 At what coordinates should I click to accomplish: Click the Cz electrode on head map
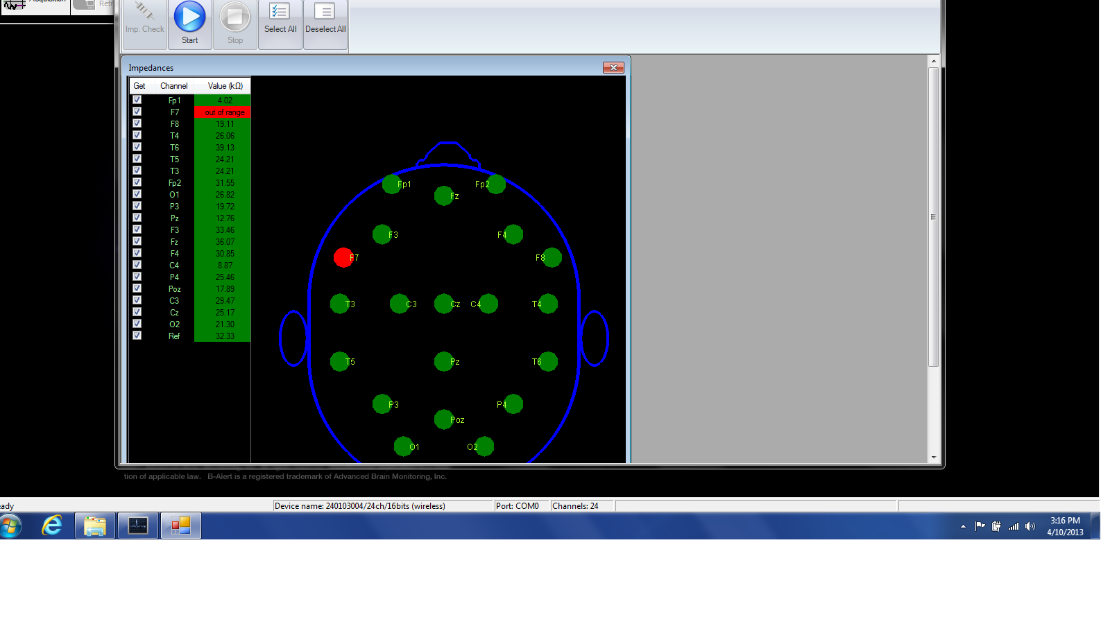coord(444,304)
